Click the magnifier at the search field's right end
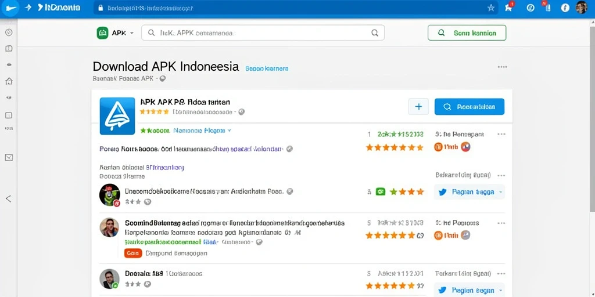This screenshot has width=595, height=297. pos(375,33)
